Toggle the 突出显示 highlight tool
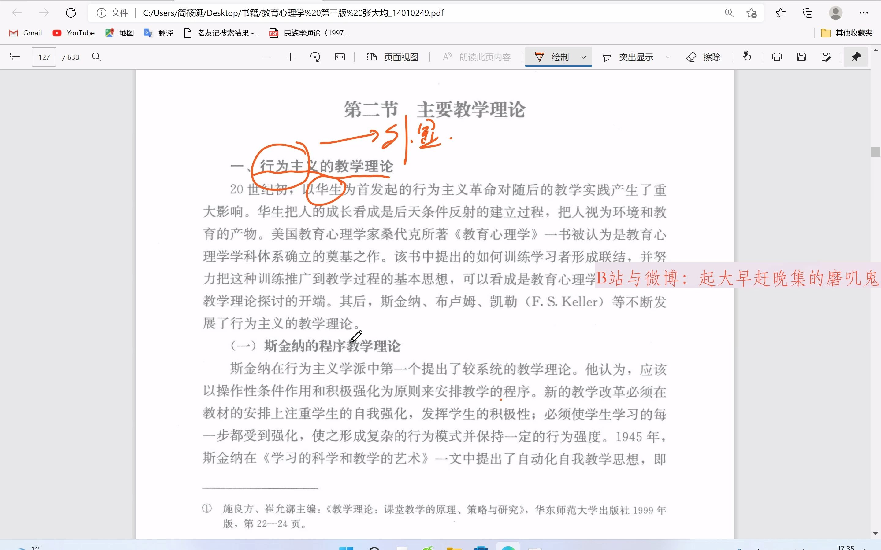This screenshot has width=881, height=550. 628,57
